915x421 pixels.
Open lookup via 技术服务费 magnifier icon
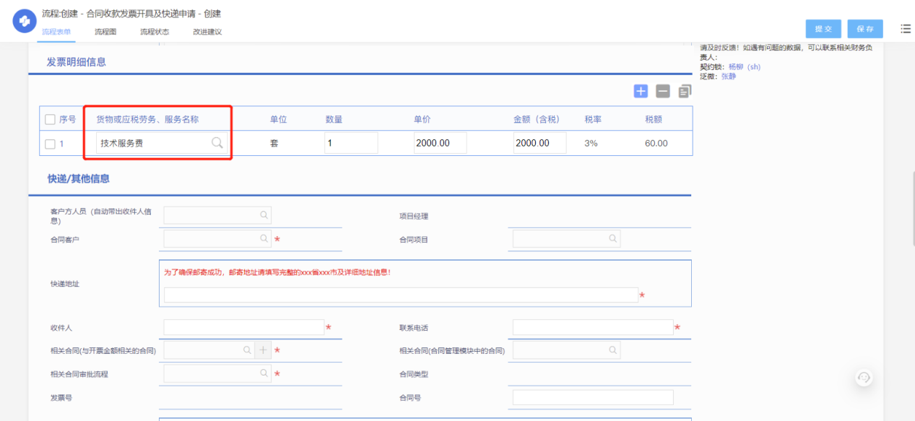point(217,143)
